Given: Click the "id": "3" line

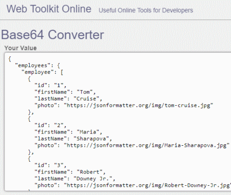Looking at the screenshot, I should pyautogui.click(x=50, y=165).
